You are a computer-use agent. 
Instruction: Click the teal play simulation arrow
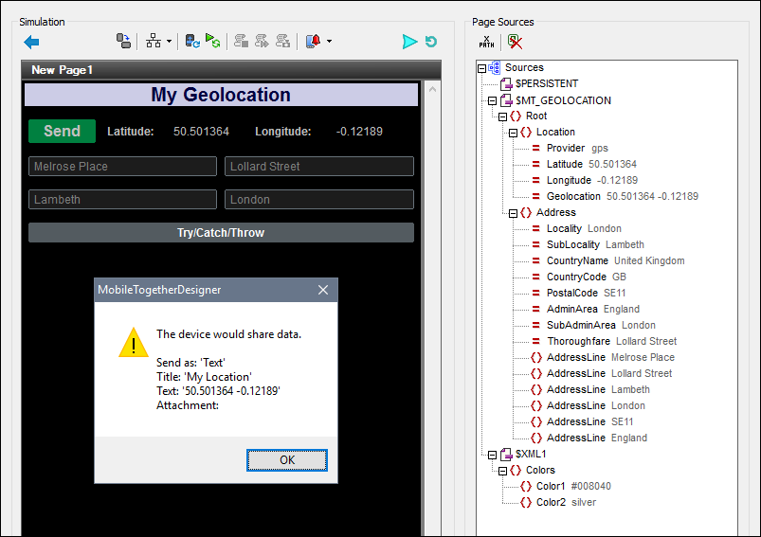click(409, 42)
